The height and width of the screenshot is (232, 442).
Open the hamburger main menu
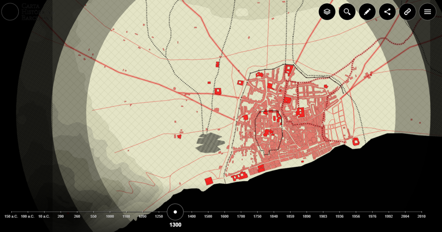[x=427, y=12]
